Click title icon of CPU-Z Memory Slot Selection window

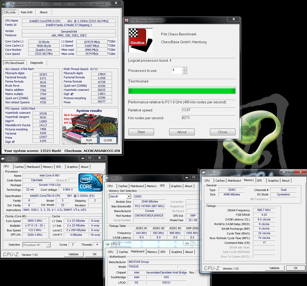(107, 178)
